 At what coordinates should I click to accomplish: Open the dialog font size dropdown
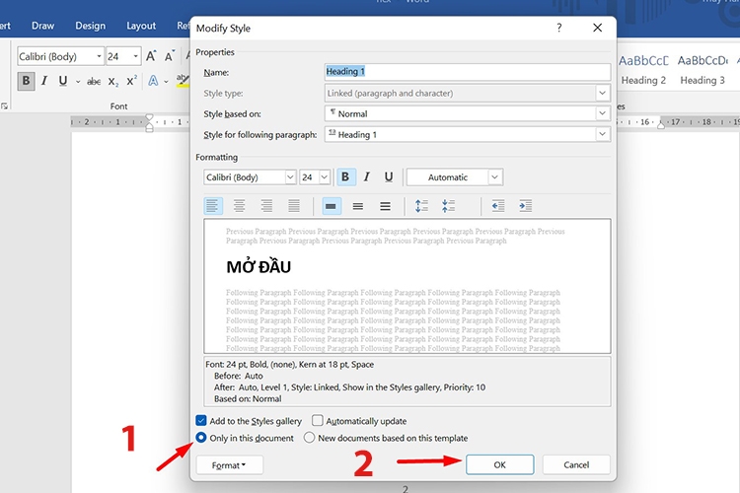(325, 176)
